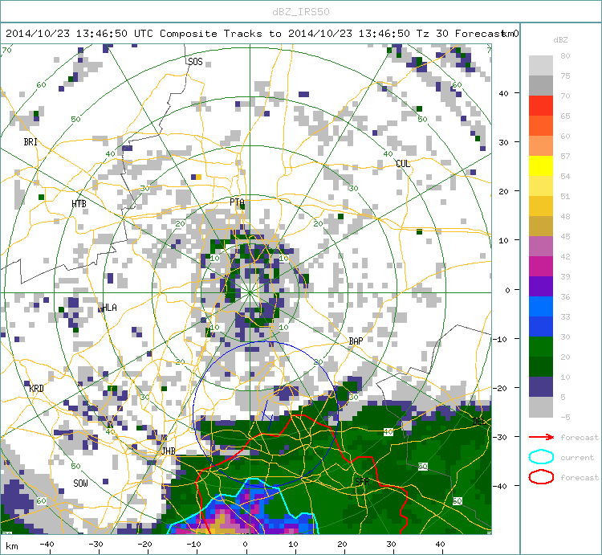This screenshot has width=602, height=555.
Task: Click the cyan current ellipse legend icon
Action: tap(541, 457)
